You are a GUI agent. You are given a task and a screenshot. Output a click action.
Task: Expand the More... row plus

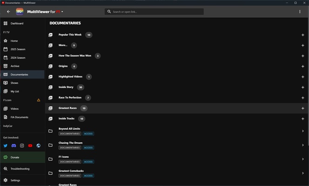tap(302, 45)
